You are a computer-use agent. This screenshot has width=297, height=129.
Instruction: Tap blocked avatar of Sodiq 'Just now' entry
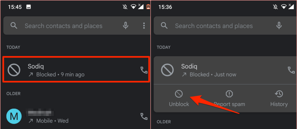coord(167,70)
